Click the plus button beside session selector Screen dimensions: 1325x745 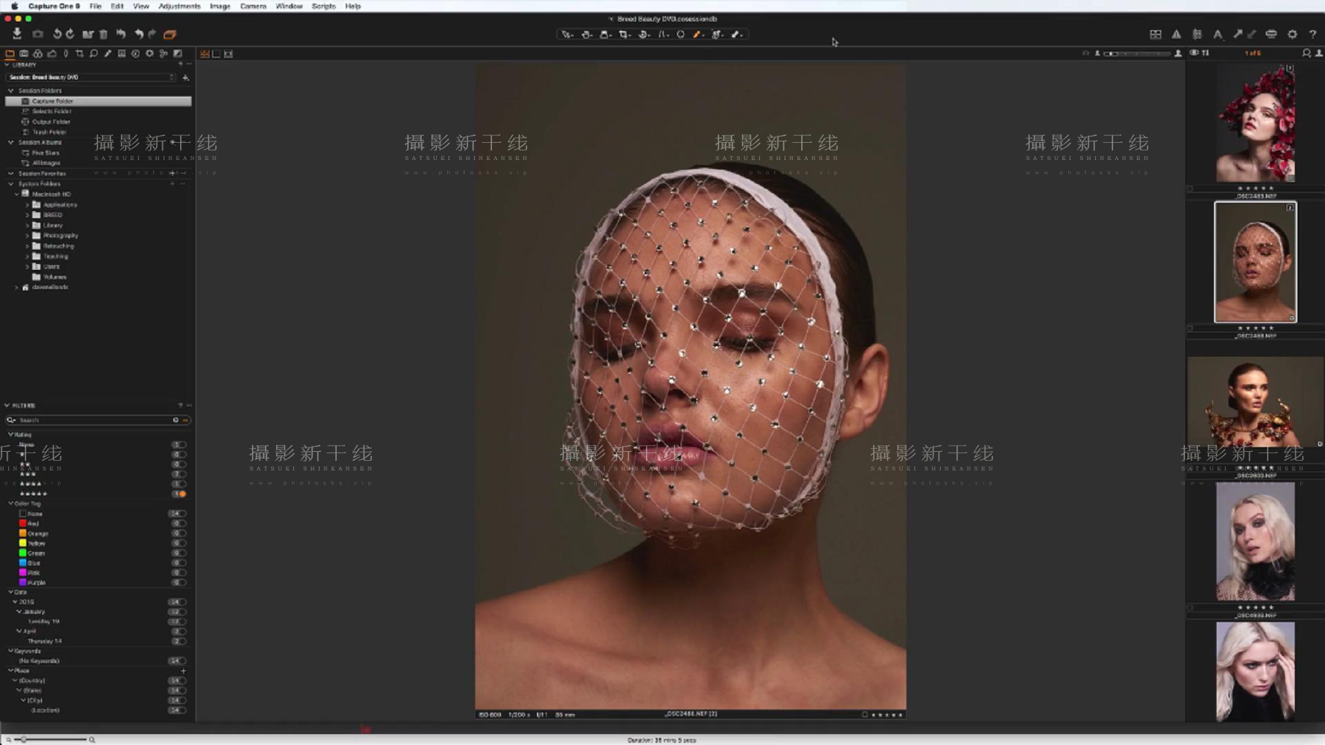tap(185, 77)
